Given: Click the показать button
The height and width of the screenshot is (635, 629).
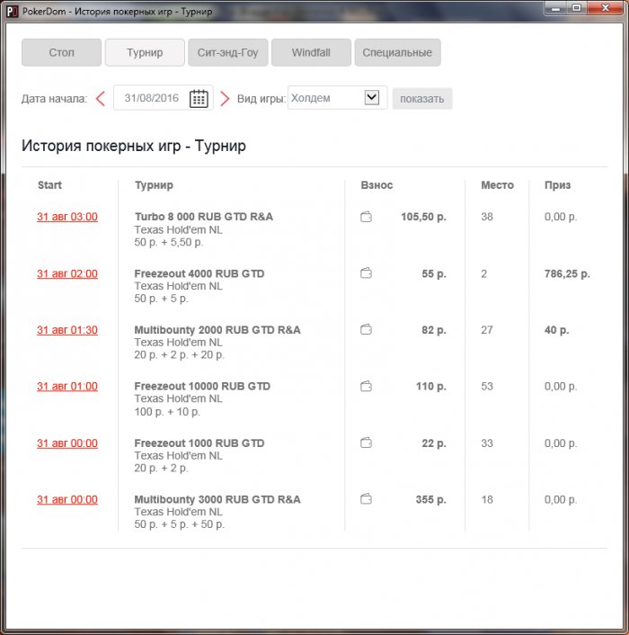Looking at the screenshot, I should (x=422, y=99).
